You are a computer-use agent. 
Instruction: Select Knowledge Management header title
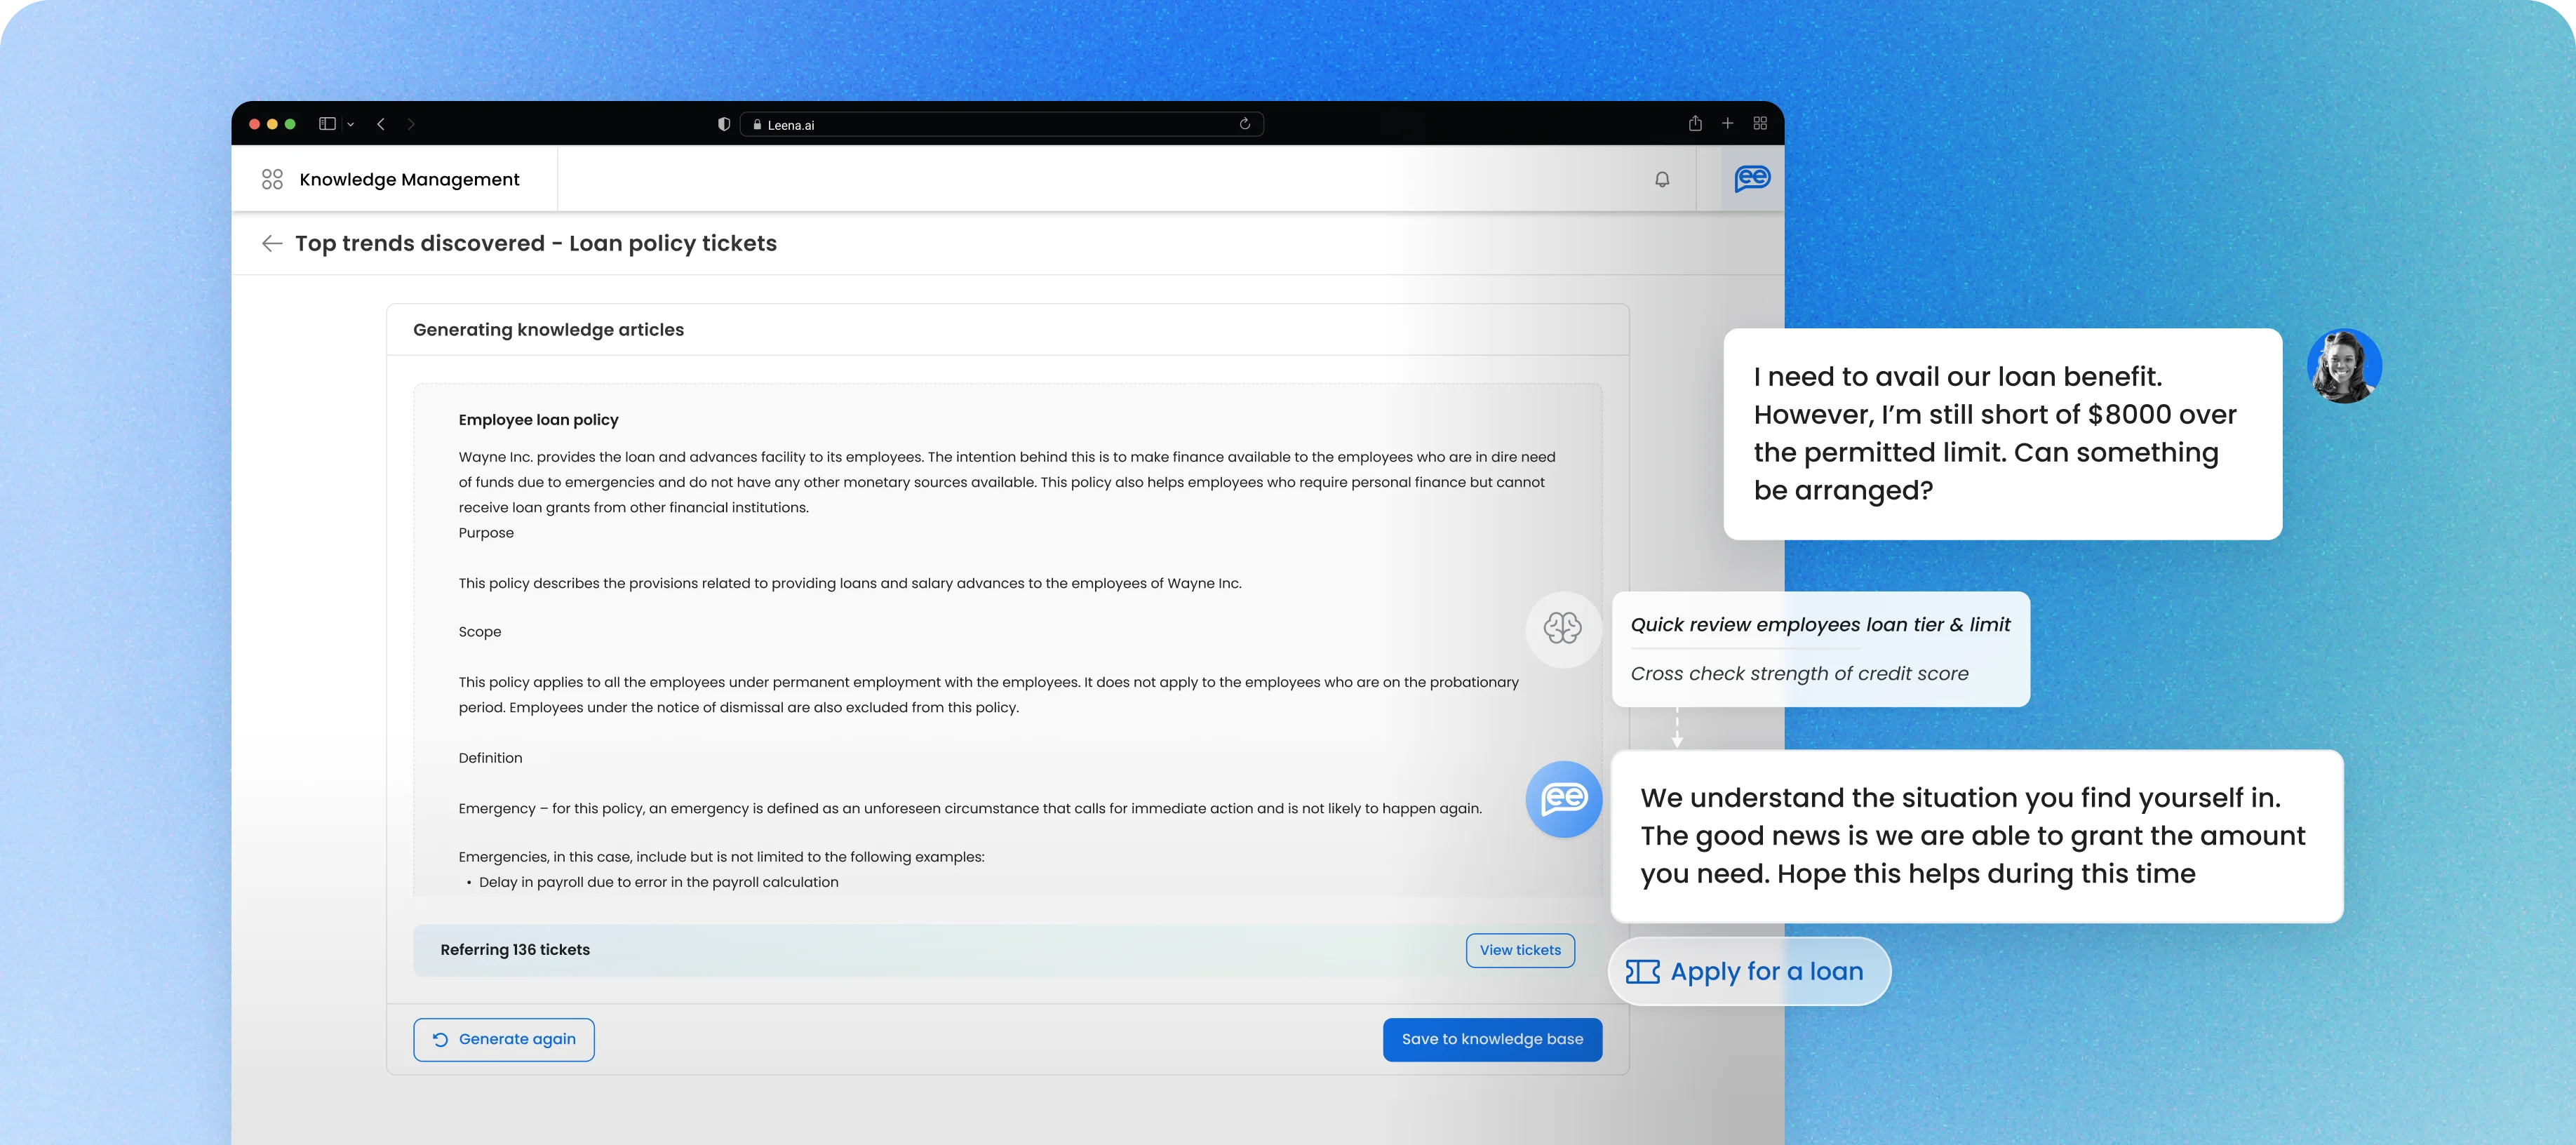pos(409,179)
